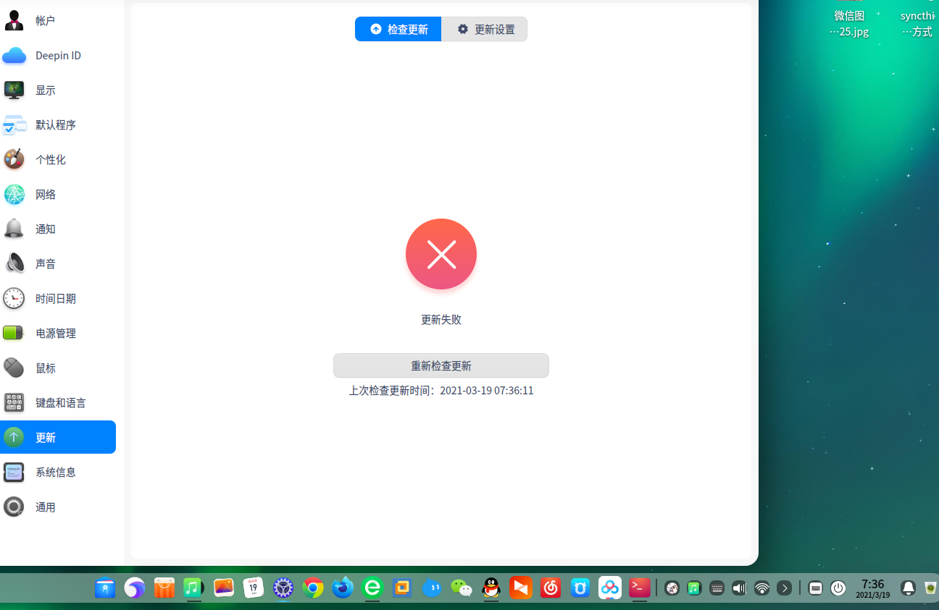Click the 重新检查更新 button

click(x=441, y=365)
